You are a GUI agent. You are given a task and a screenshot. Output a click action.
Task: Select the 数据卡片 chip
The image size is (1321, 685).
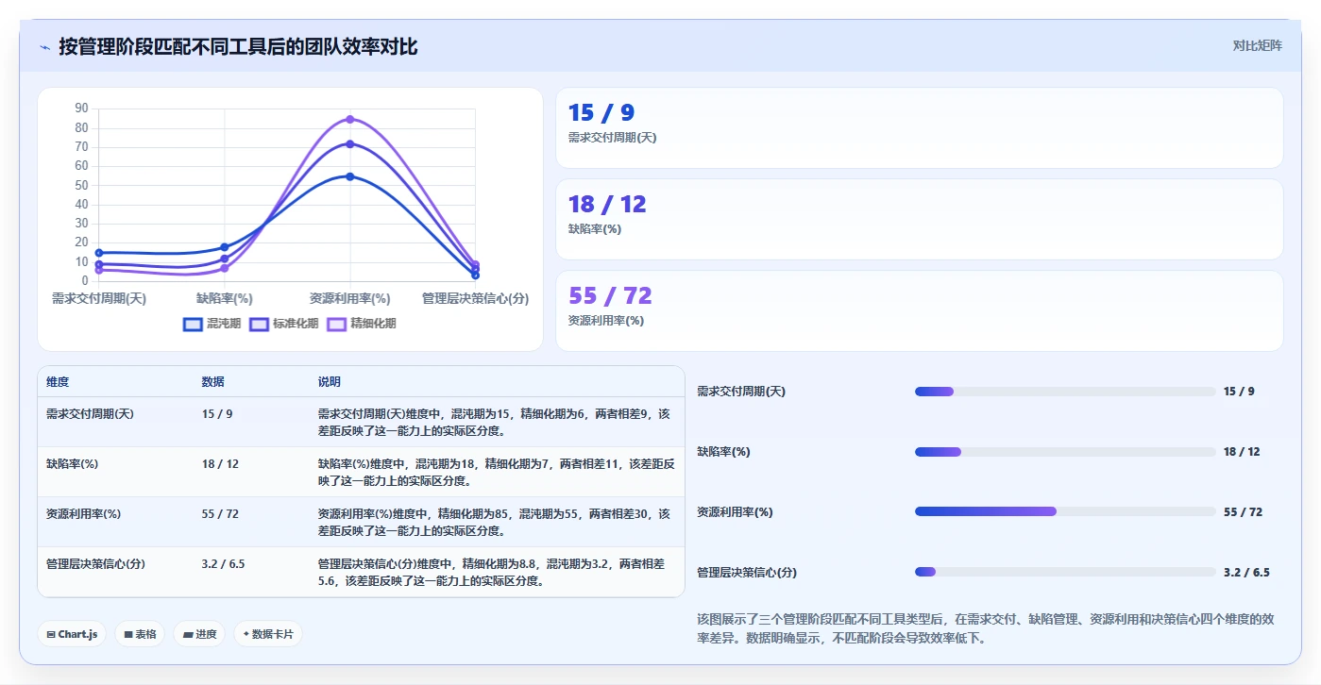[268, 634]
